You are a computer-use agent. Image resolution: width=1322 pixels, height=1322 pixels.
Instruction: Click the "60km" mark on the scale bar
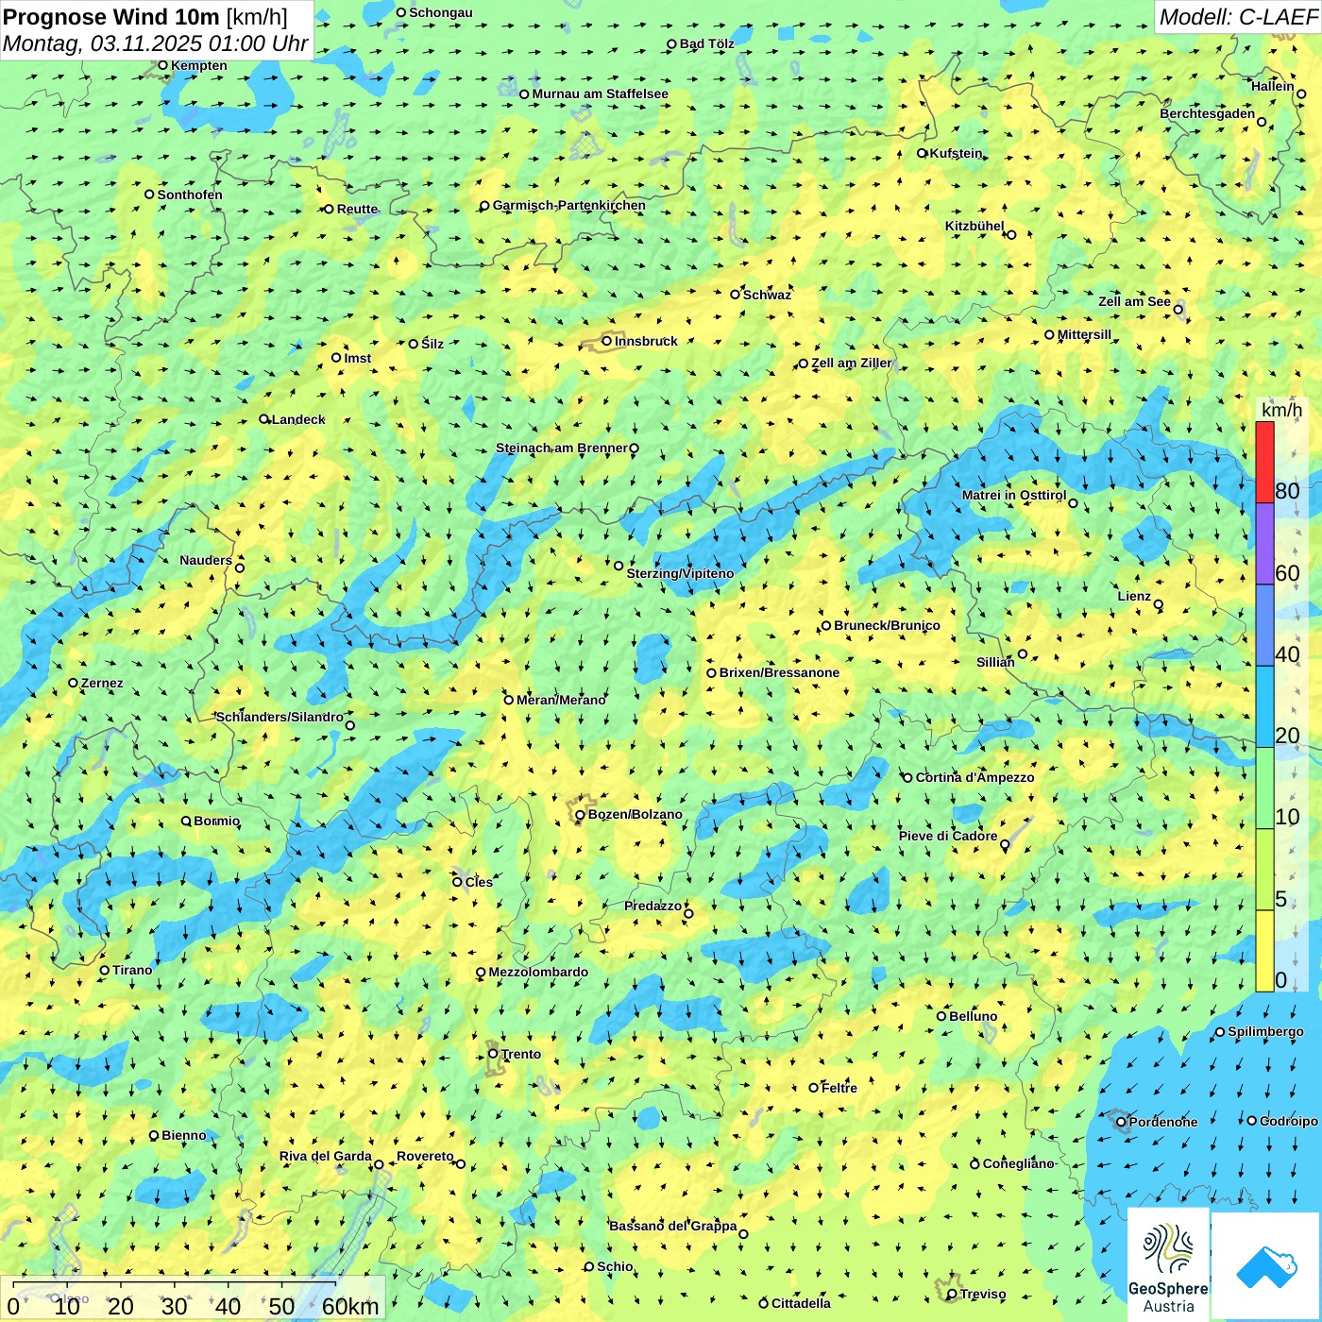click(350, 1306)
